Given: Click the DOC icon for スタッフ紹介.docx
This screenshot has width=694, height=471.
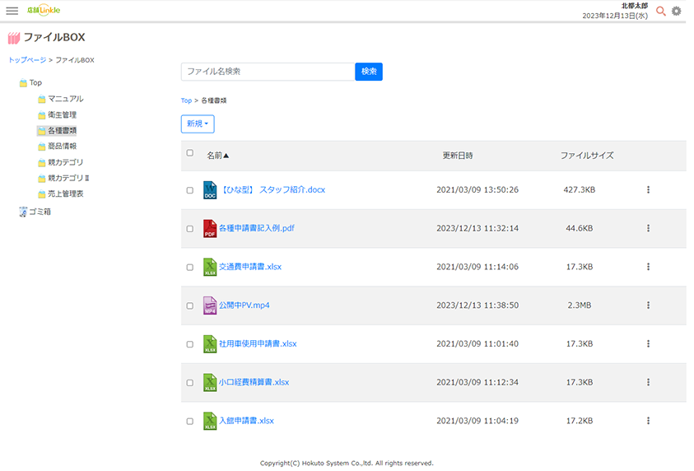Looking at the screenshot, I should click(x=210, y=190).
